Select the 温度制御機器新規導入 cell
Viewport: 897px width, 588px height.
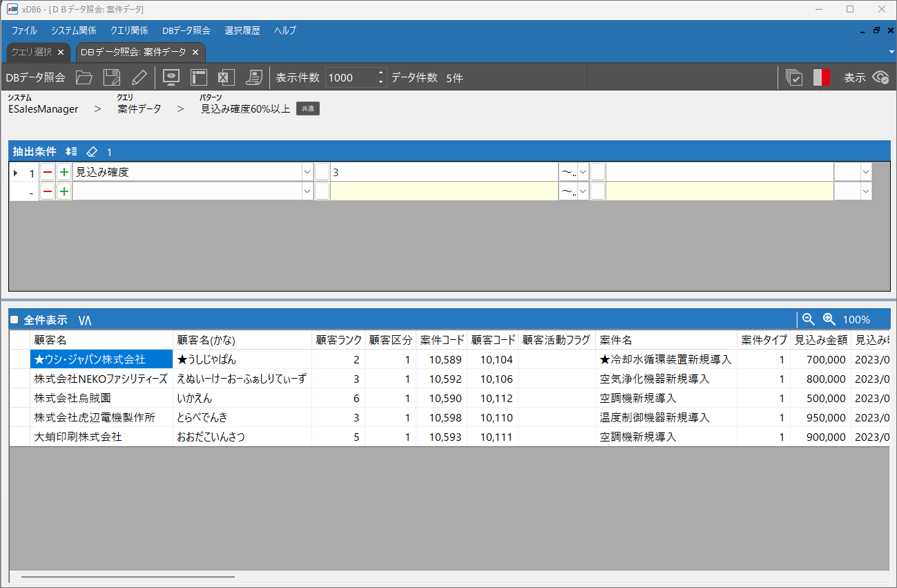[x=666, y=417]
